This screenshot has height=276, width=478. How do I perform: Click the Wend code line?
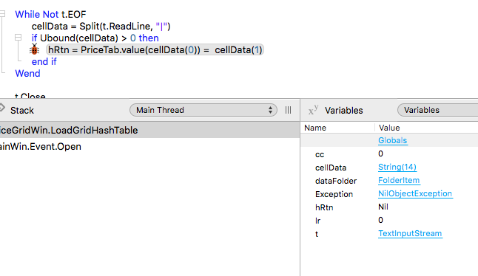pyautogui.click(x=27, y=74)
